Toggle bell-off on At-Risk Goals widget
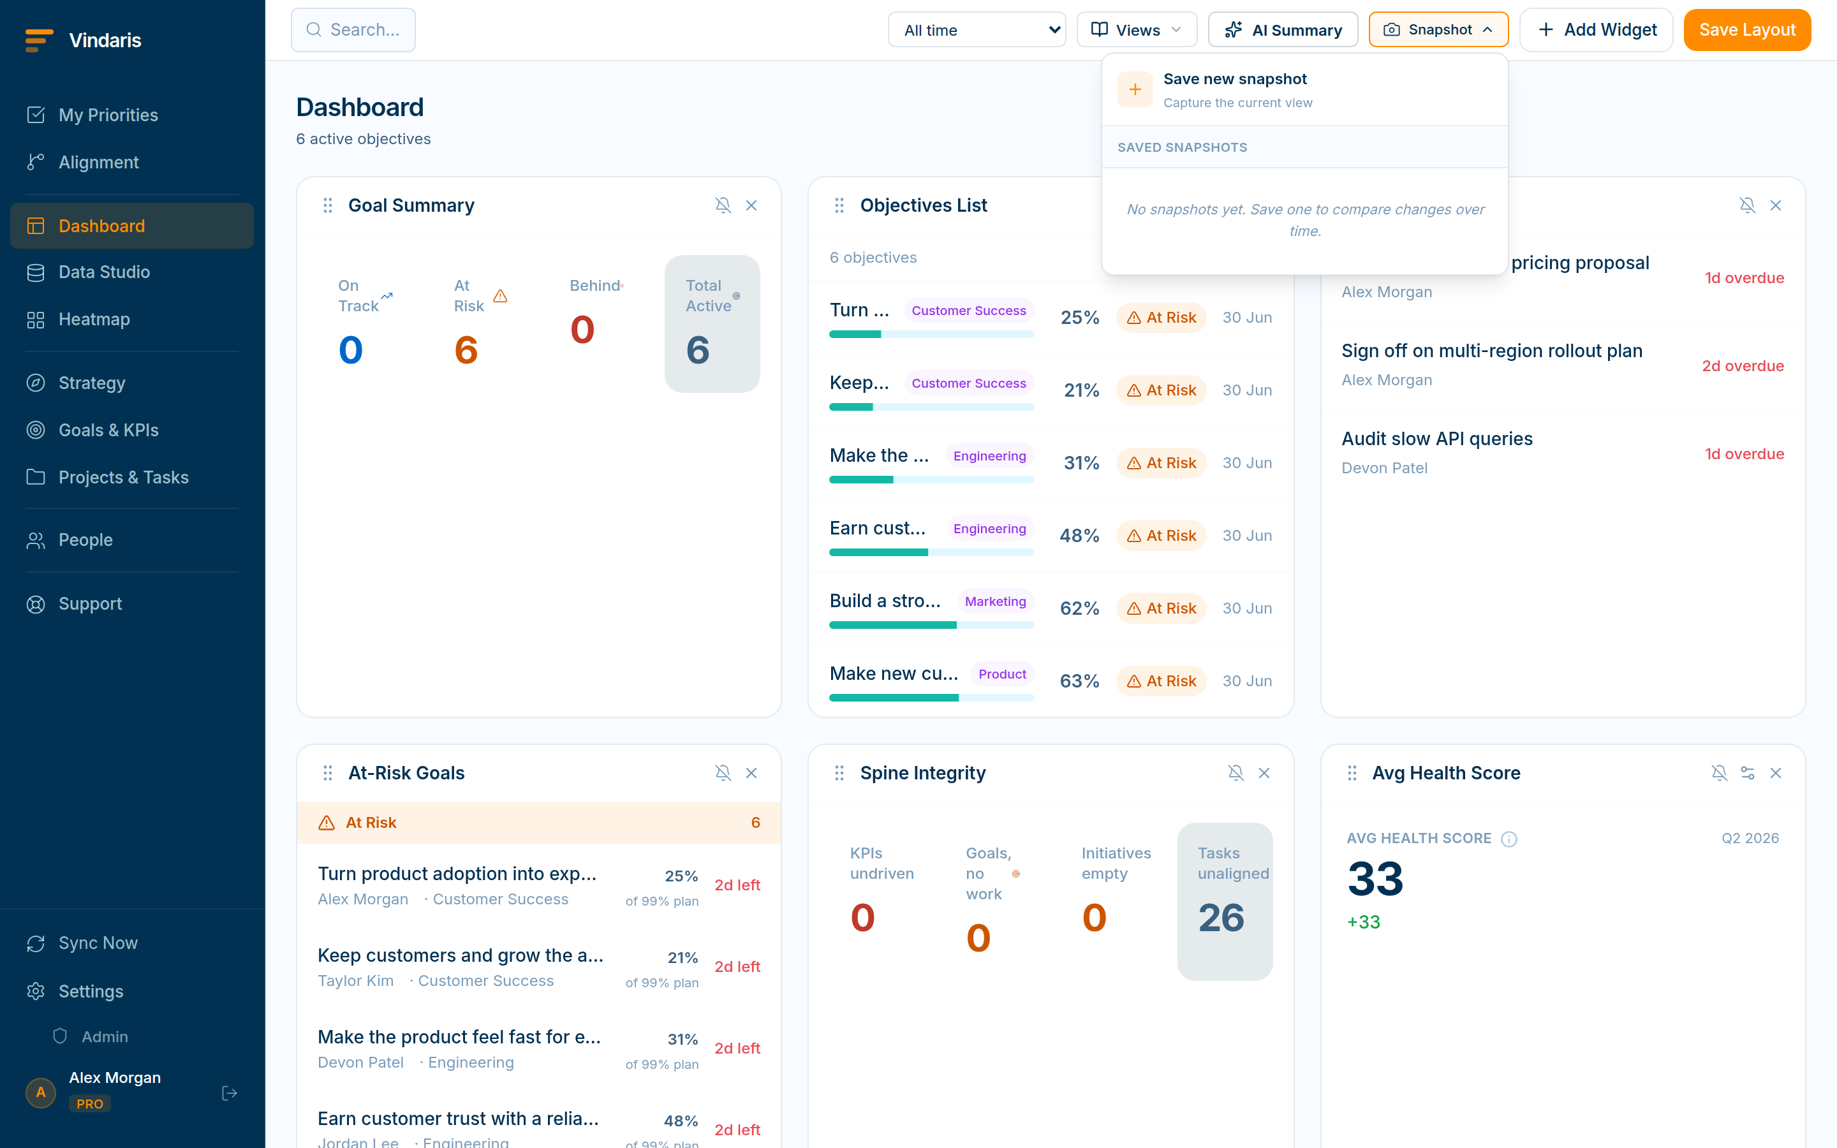1837x1148 pixels. point(723,773)
